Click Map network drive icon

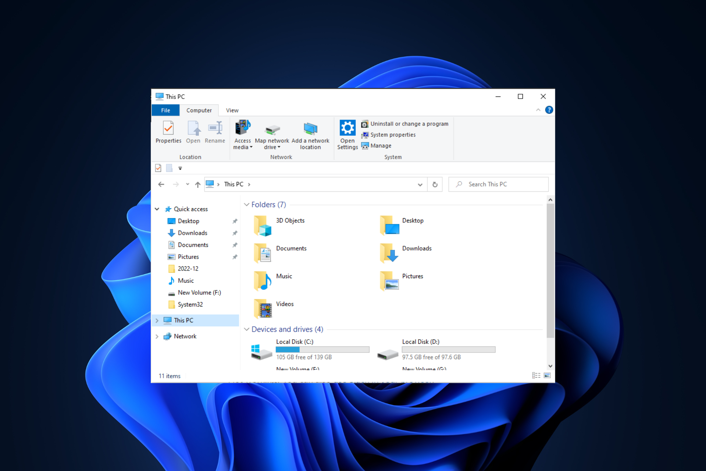point(272,130)
